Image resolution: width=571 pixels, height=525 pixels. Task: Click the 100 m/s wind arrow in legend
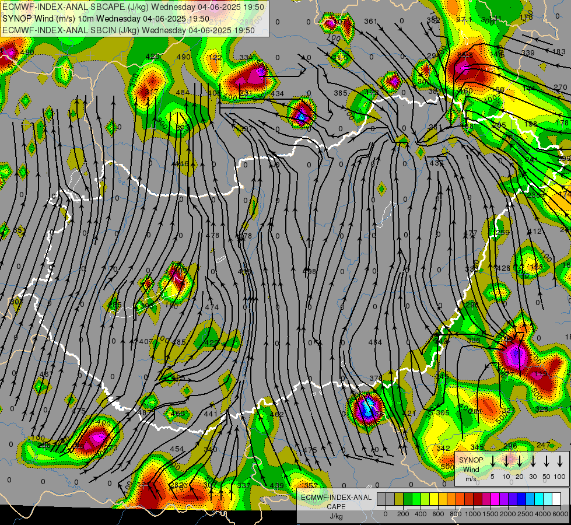[560, 461]
